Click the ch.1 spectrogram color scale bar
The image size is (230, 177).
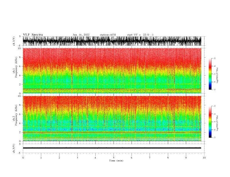pos(210,74)
